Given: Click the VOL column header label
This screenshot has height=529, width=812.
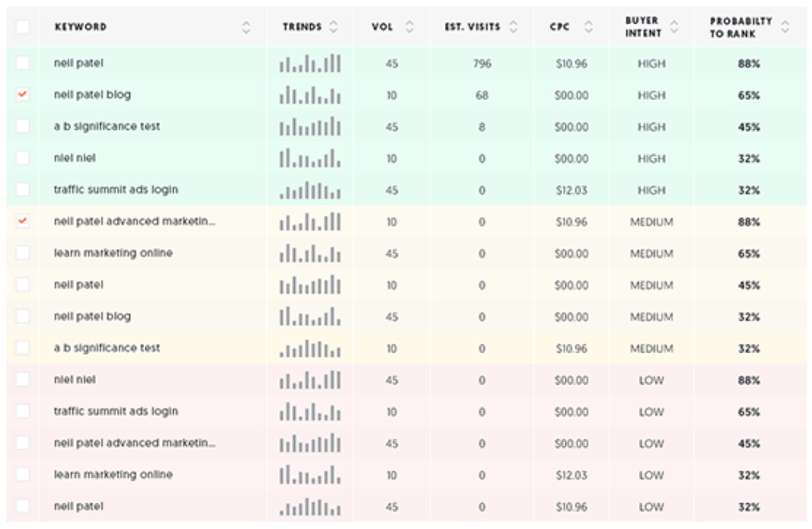Looking at the screenshot, I should point(382,27).
